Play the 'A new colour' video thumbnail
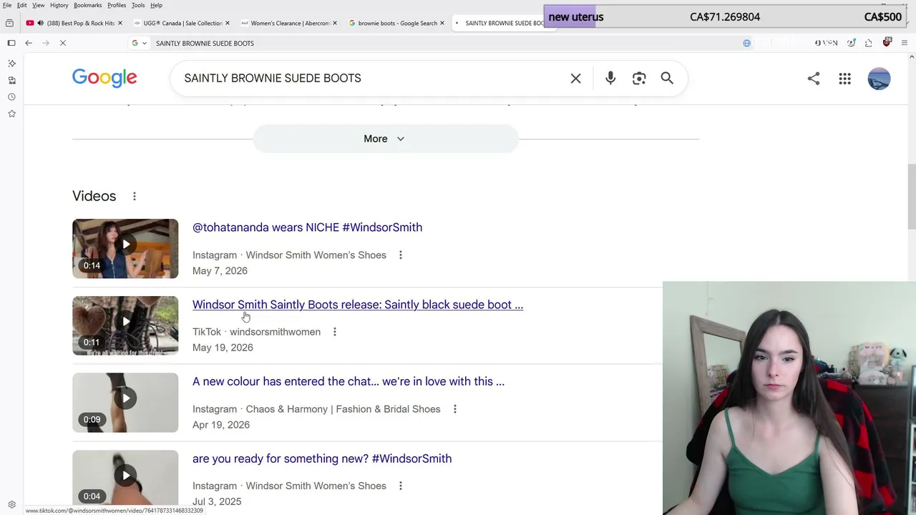The image size is (916, 515). tap(125, 403)
